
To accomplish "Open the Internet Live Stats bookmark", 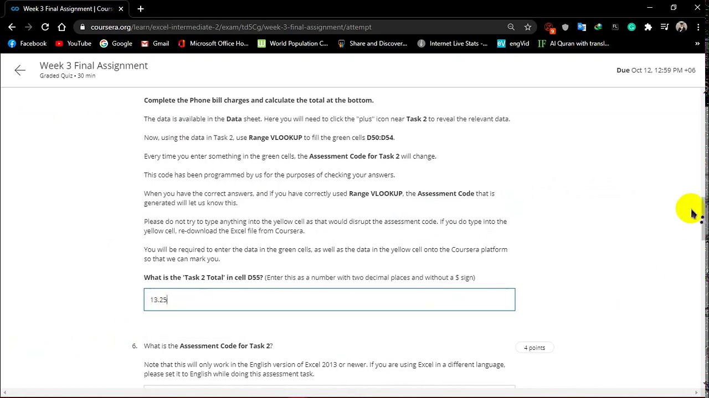I will [453, 43].
